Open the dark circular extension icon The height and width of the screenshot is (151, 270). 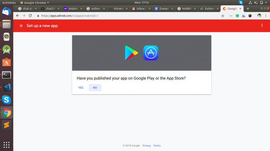(x=250, y=16)
